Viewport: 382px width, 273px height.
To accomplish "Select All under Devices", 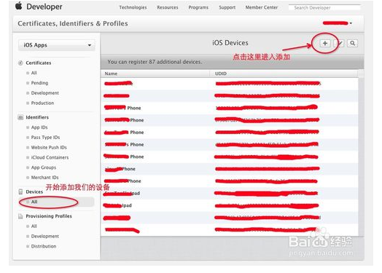I will [x=34, y=202].
